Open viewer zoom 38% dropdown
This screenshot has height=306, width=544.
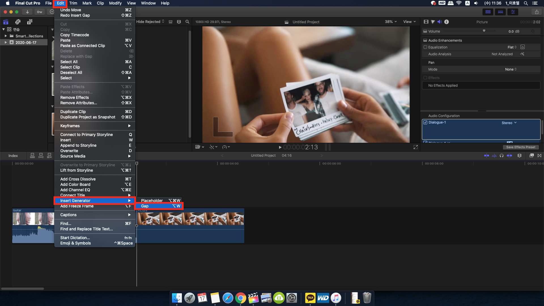[x=391, y=22]
